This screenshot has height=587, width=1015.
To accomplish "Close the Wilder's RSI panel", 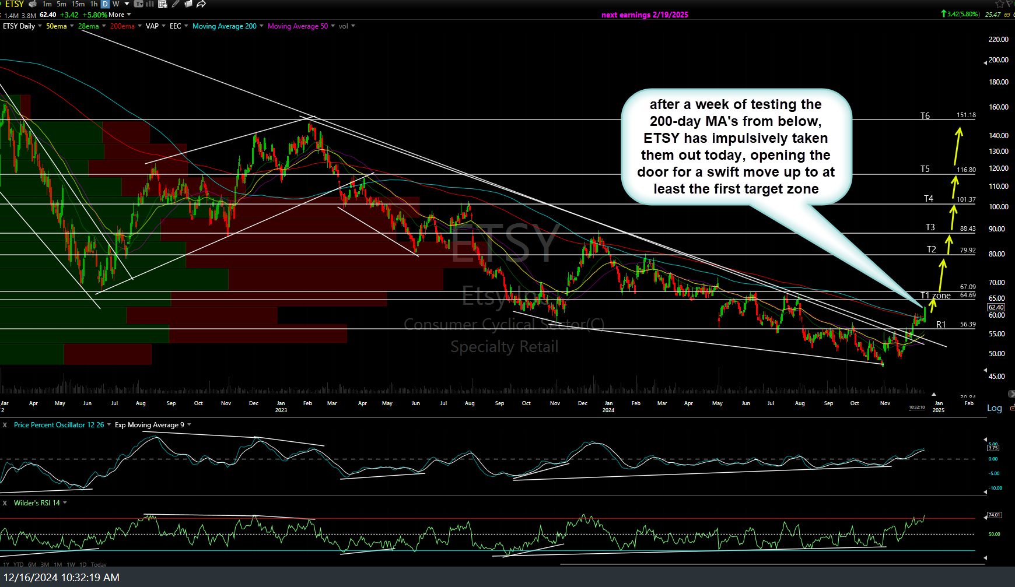I will click(5, 503).
